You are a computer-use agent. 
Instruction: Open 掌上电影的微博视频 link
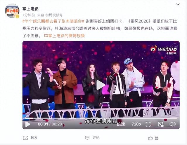64,36
